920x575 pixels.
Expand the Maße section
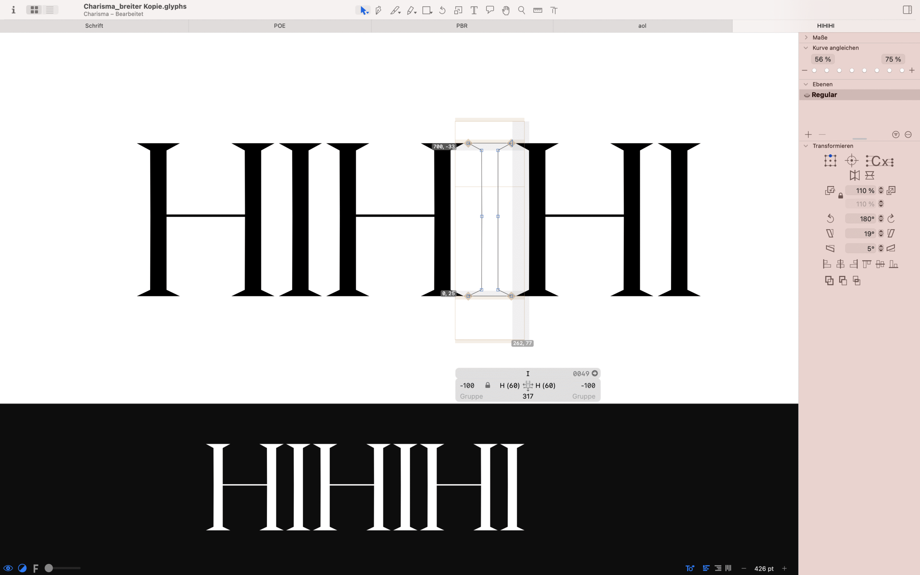pos(806,37)
